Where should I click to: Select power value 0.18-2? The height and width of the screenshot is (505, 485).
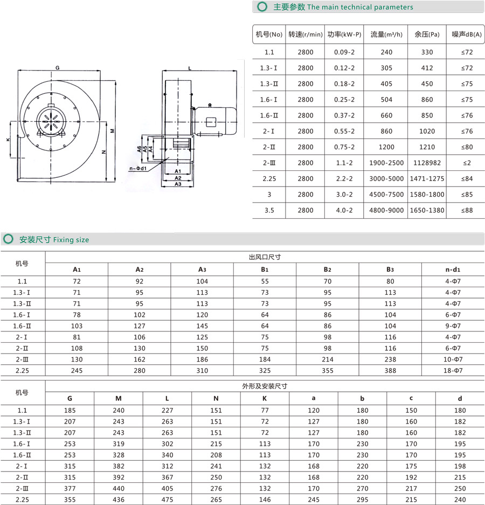344,84
